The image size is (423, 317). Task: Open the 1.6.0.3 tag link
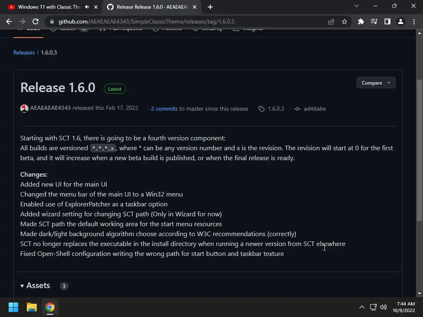point(276,109)
